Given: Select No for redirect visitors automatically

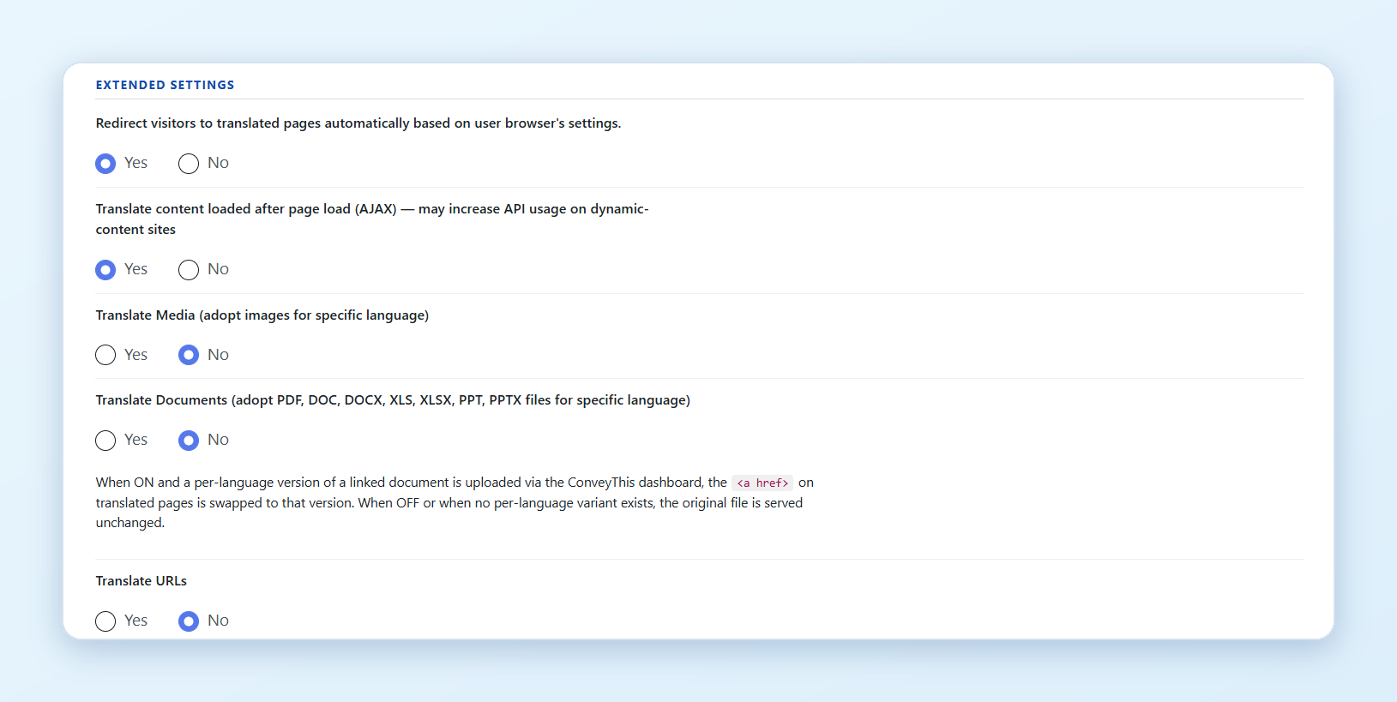Looking at the screenshot, I should coord(189,163).
